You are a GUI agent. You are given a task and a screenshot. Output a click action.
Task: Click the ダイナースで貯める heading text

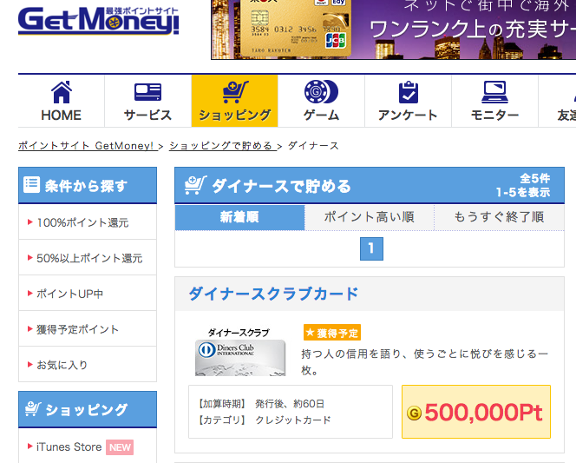(281, 186)
